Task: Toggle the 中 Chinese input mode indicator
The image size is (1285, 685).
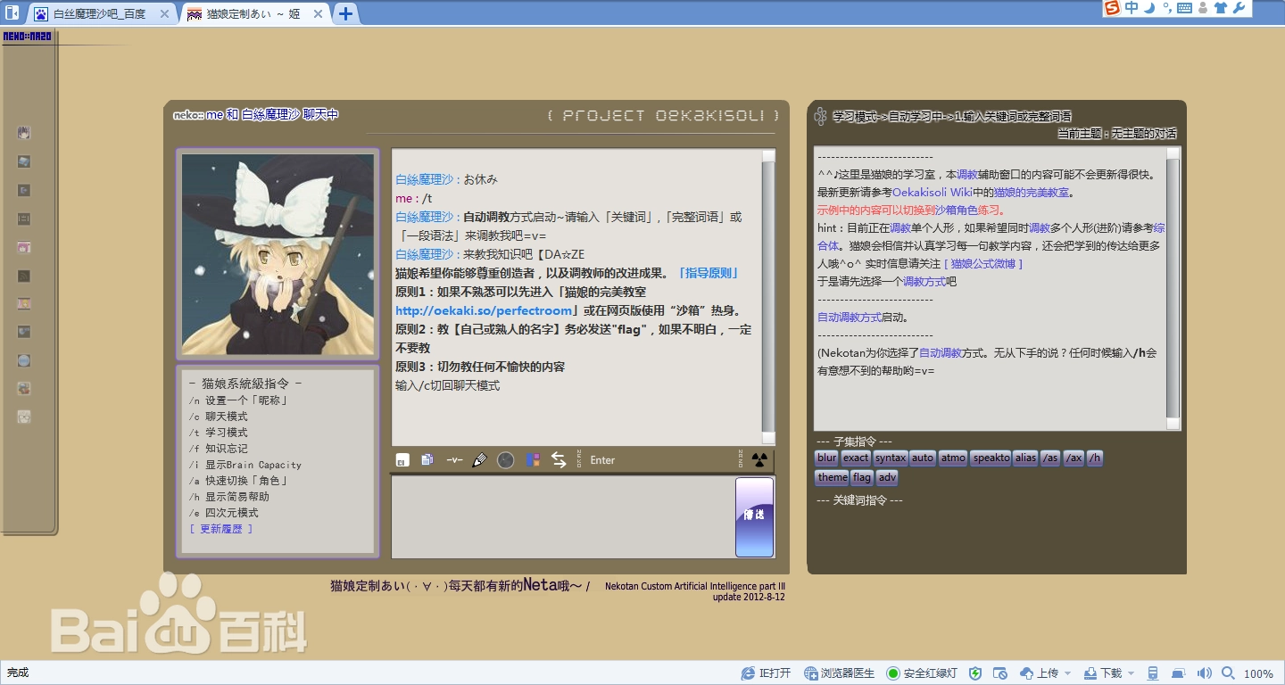Action: pyautogui.click(x=1132, y=8)
